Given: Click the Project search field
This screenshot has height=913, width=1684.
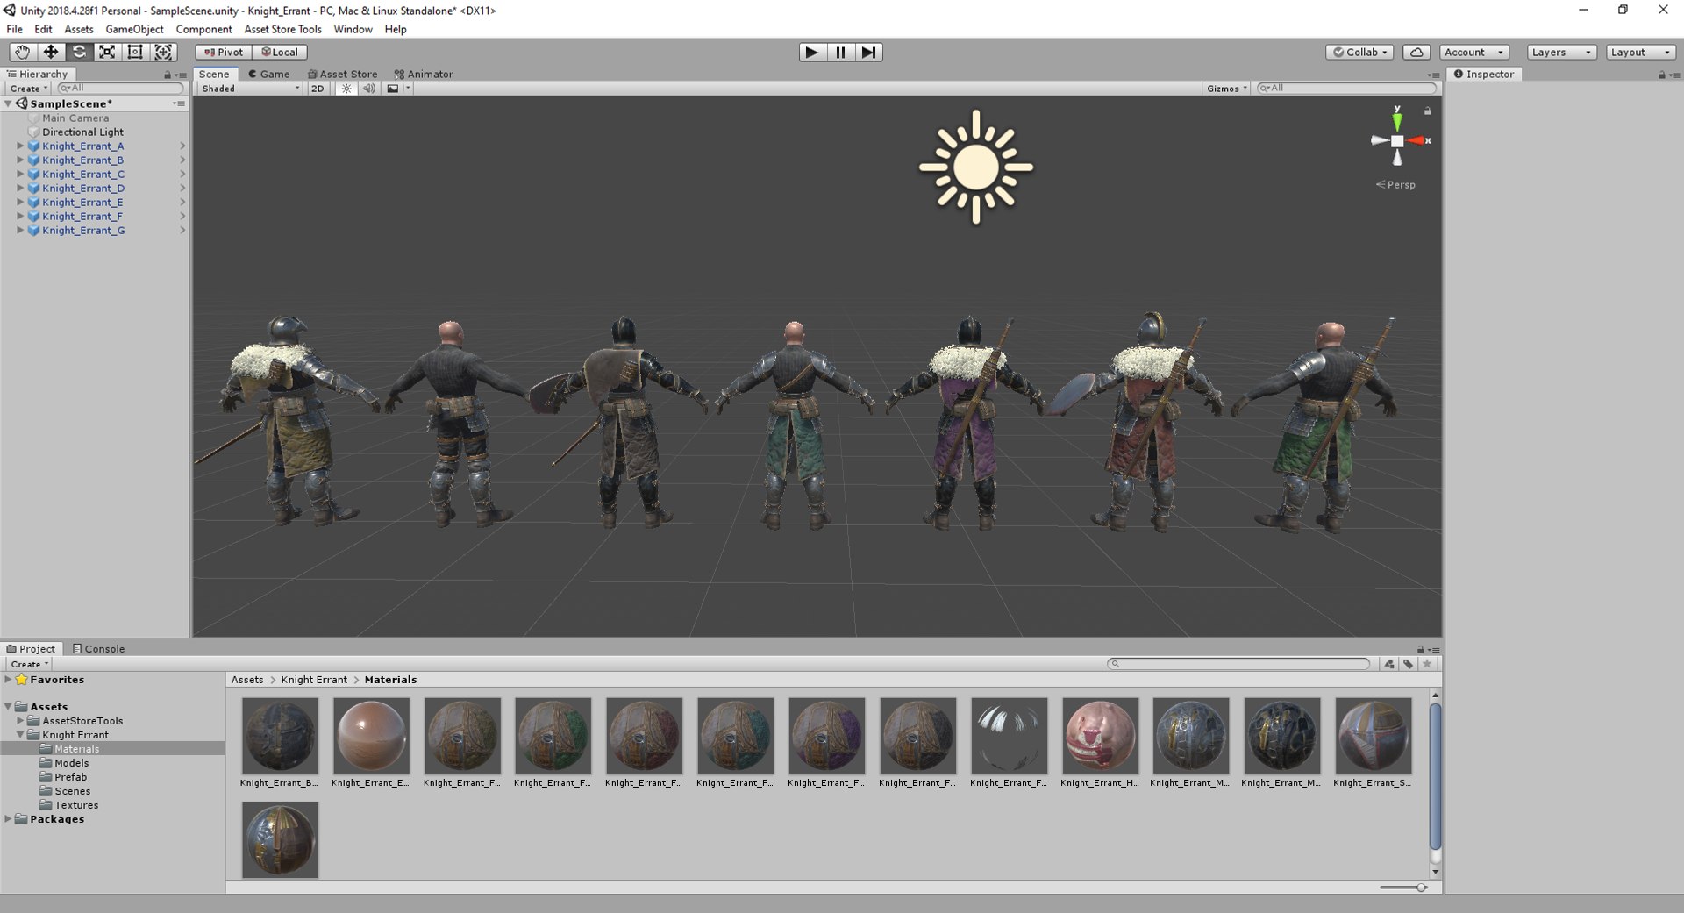Looking at the screenshot, I should (x=1238, y=664).
